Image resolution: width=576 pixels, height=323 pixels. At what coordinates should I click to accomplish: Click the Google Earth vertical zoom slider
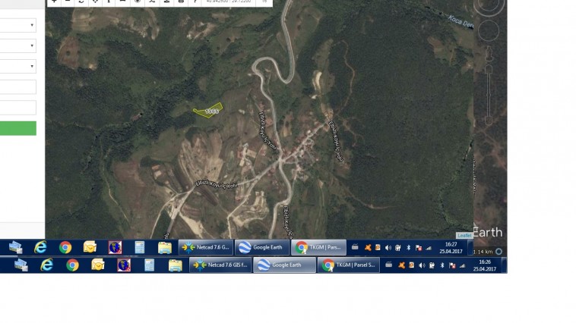click(x=489, y=83)
